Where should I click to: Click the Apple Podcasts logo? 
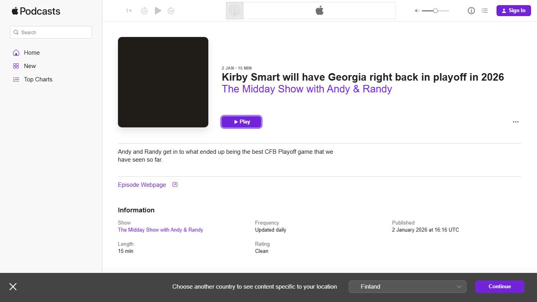coord(36,11)
